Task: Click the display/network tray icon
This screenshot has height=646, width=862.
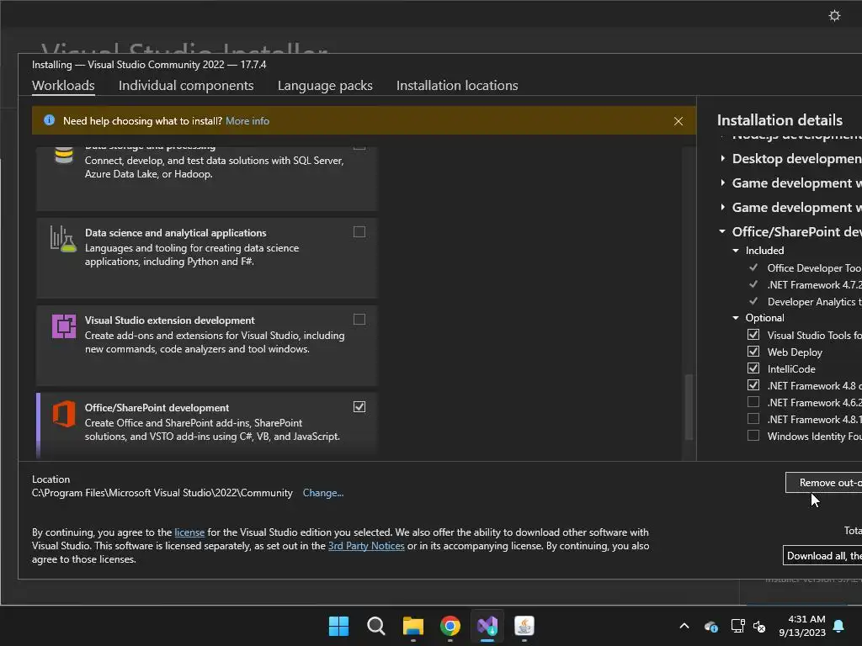Action: [x=737, y=626]
